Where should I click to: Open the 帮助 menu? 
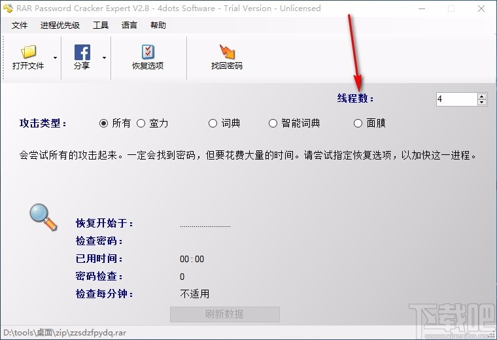(x=158, y=25)
